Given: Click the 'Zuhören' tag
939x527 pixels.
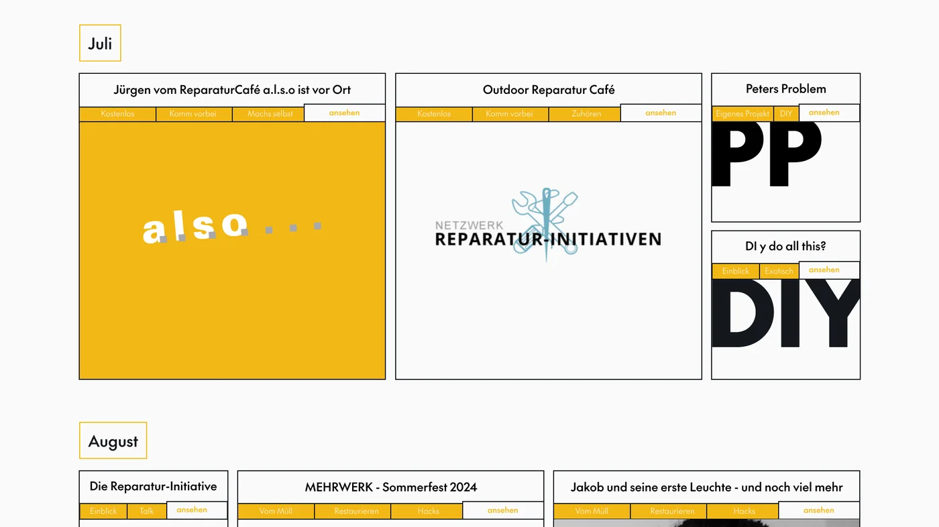Looking at the screenshot, I should tap(586, 114).
